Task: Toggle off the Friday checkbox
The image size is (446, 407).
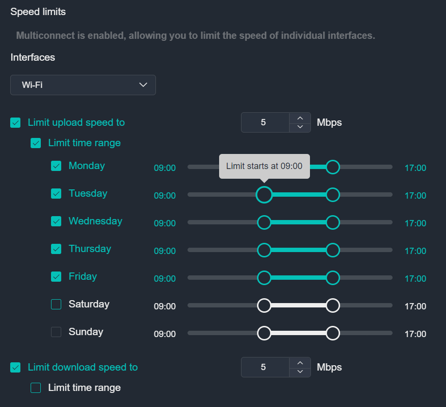Action: tap(56, 276)
